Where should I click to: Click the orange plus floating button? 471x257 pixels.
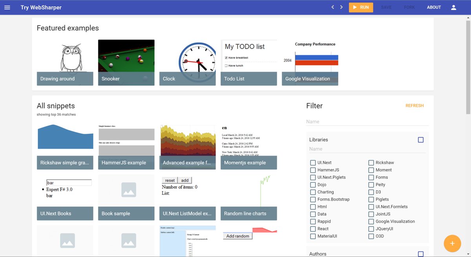coord(452,243)
